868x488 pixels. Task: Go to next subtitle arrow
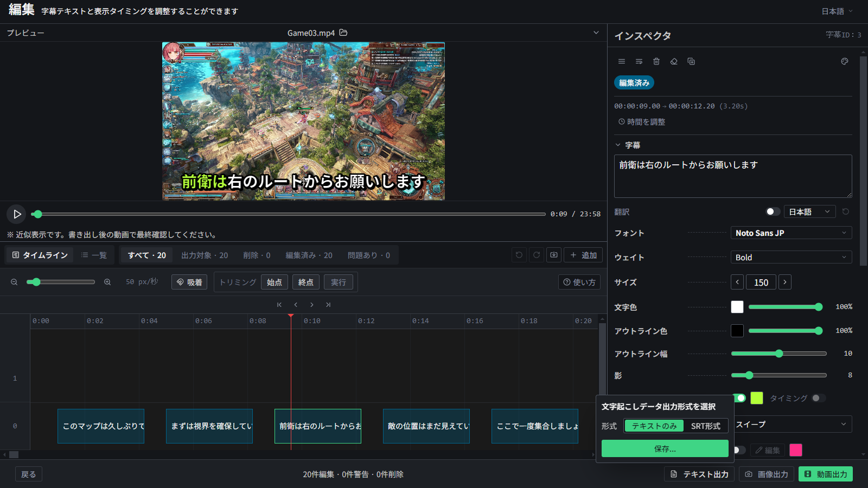312,305
